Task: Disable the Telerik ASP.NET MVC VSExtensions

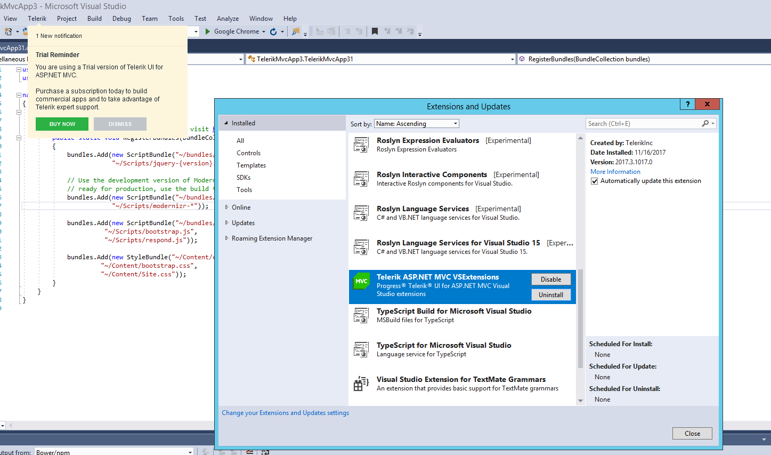Action: 551,280
